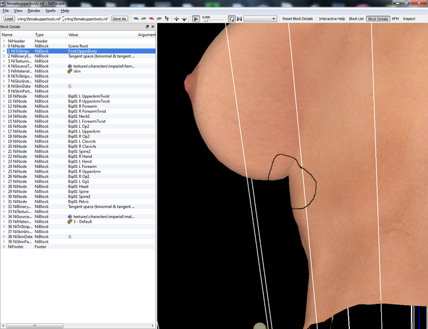Toggle the KFM panel
Viewport: 428px width, 329px height.
[x=395, y=19]
